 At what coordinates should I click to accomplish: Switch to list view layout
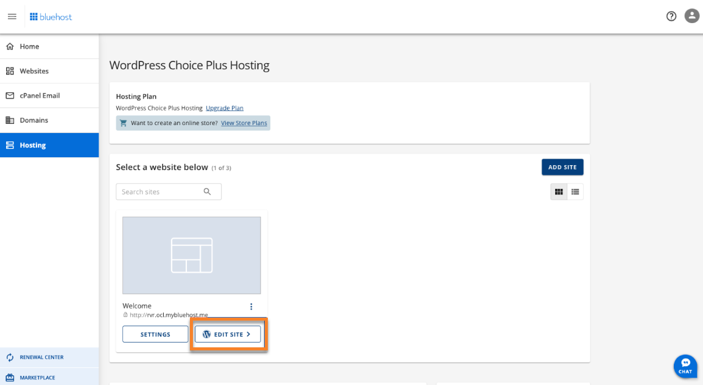pos(575,192)
